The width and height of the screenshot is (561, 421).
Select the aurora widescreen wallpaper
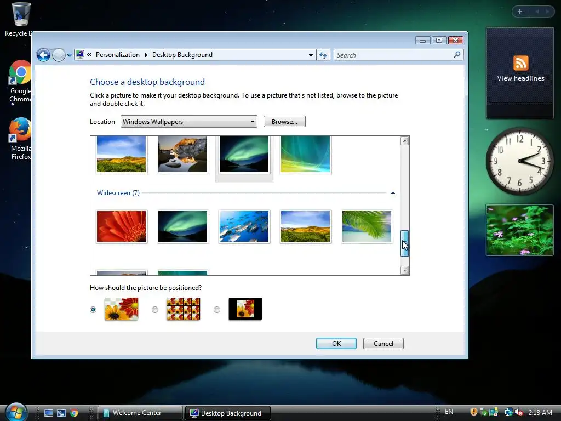click(182, 226)
